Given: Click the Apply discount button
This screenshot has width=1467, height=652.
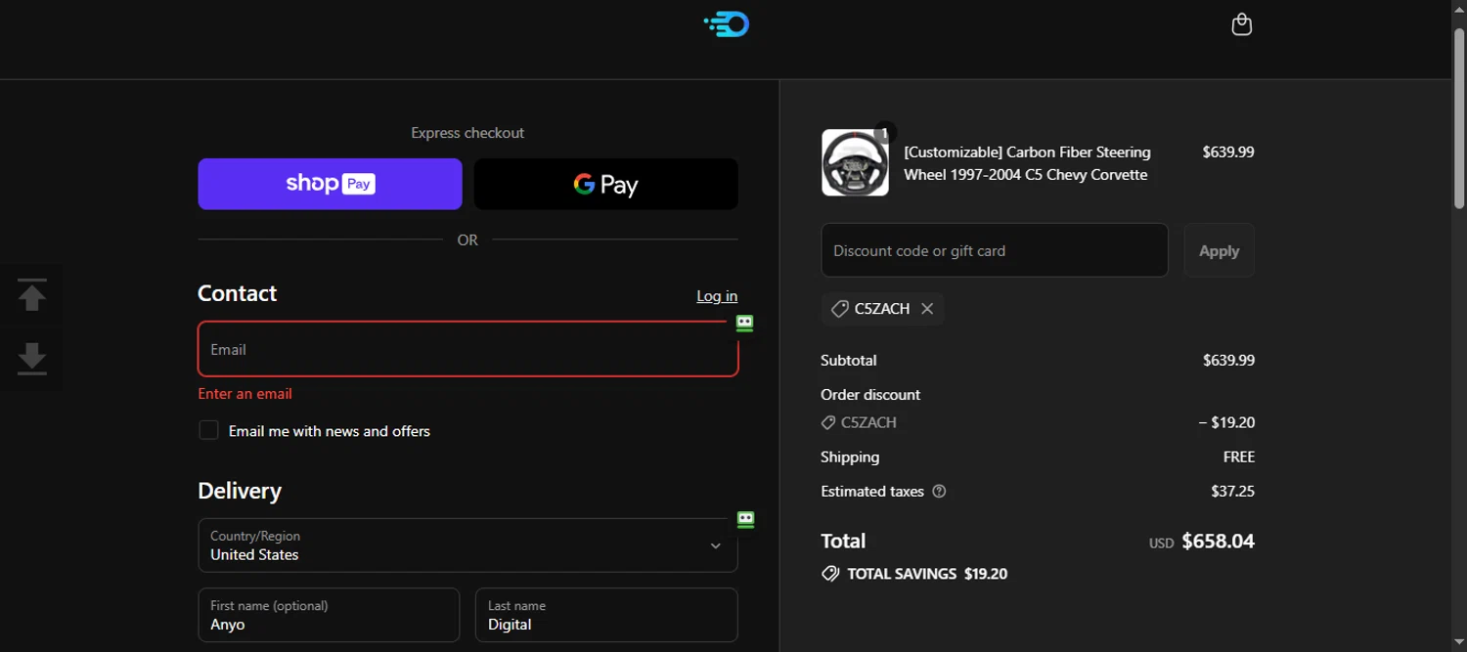Looking at the screenshot, I should point(1219,250).
